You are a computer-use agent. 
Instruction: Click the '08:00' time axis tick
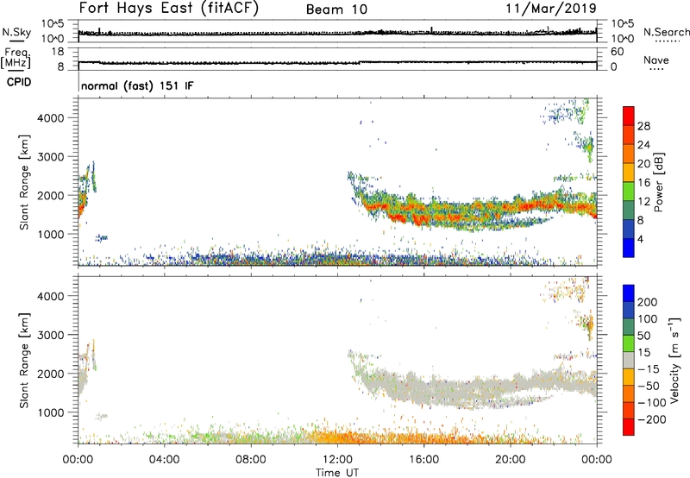(251, 460)
